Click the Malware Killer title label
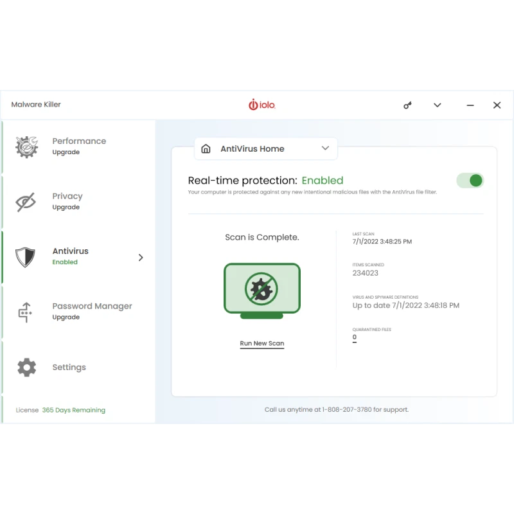 coord(36,104)
